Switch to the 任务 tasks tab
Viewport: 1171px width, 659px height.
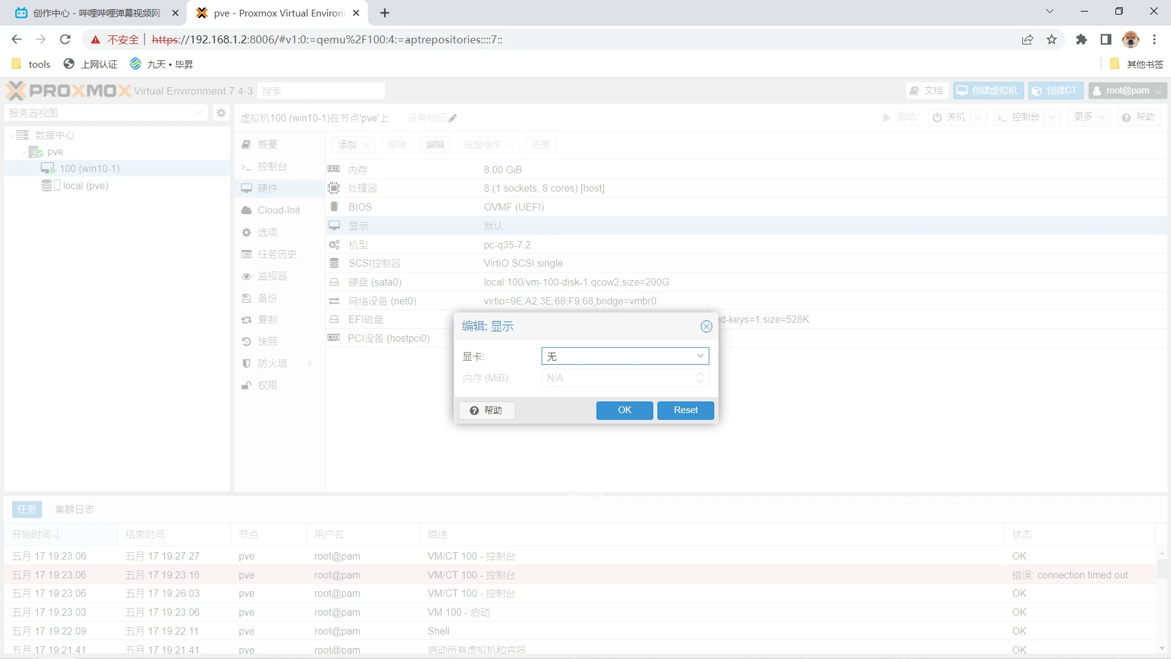(x=27, y=510)
